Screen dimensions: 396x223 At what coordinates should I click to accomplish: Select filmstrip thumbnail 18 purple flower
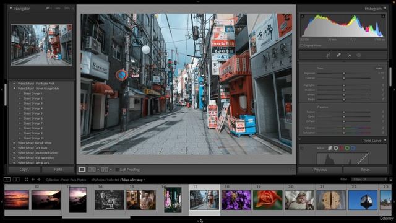click(236, 200)
